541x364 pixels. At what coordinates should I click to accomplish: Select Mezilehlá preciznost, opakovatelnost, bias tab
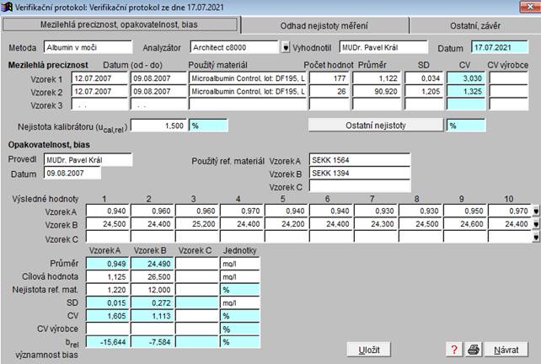point(121,24)
